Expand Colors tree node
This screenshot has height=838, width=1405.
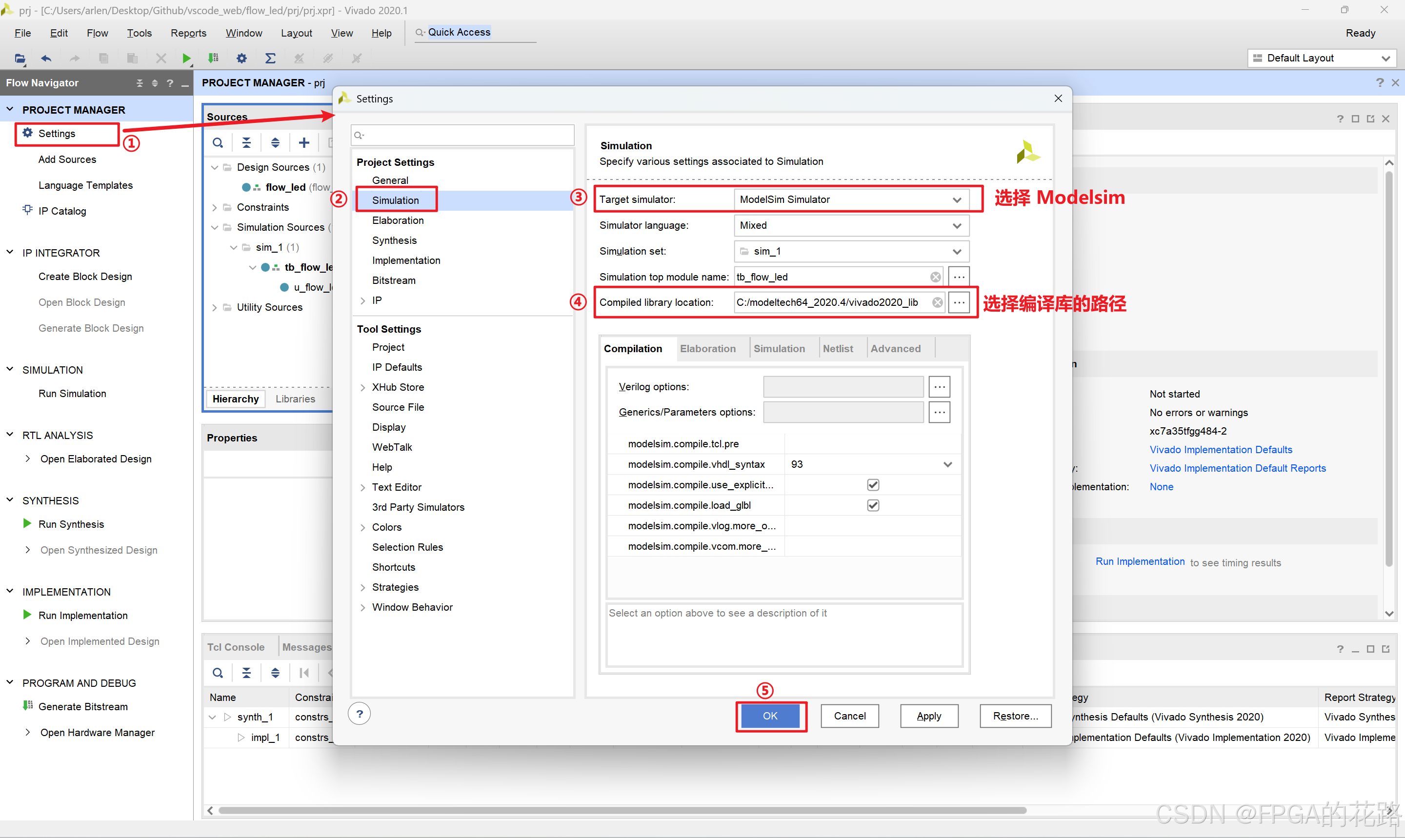(x=363, y=527)
